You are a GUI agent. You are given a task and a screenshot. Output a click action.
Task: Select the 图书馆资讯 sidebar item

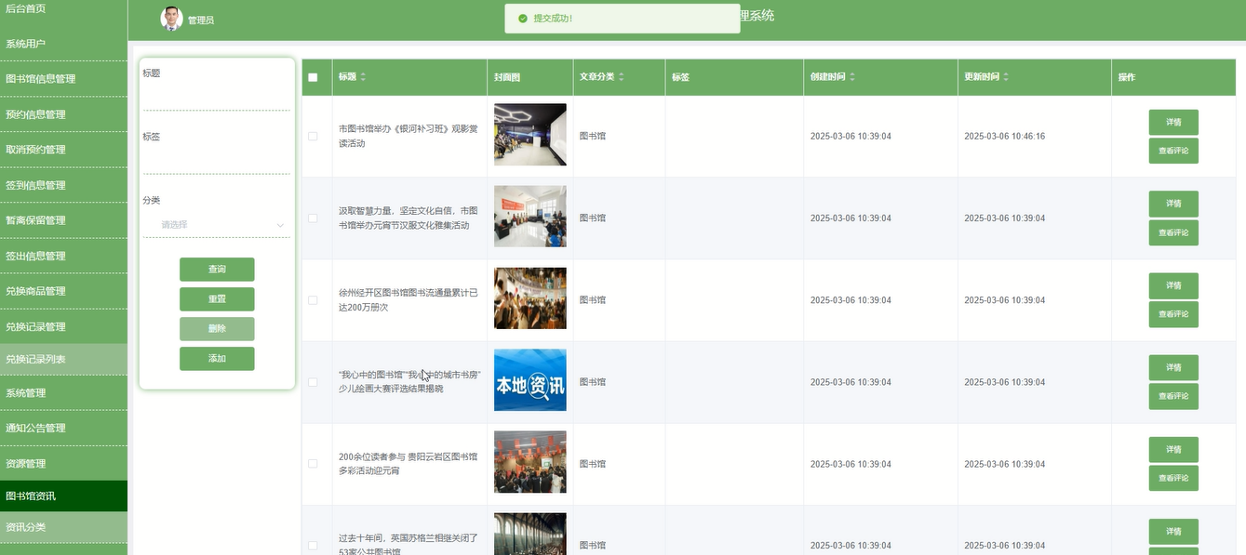pos(63,496)
